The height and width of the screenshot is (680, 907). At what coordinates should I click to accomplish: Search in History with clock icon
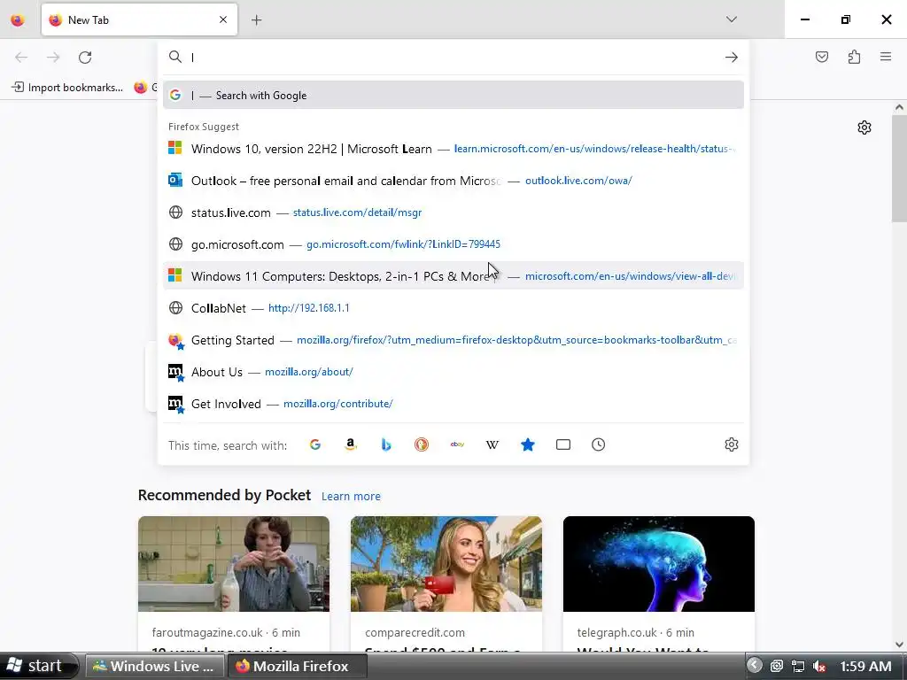pyautogui.click(x=598, y=444)
